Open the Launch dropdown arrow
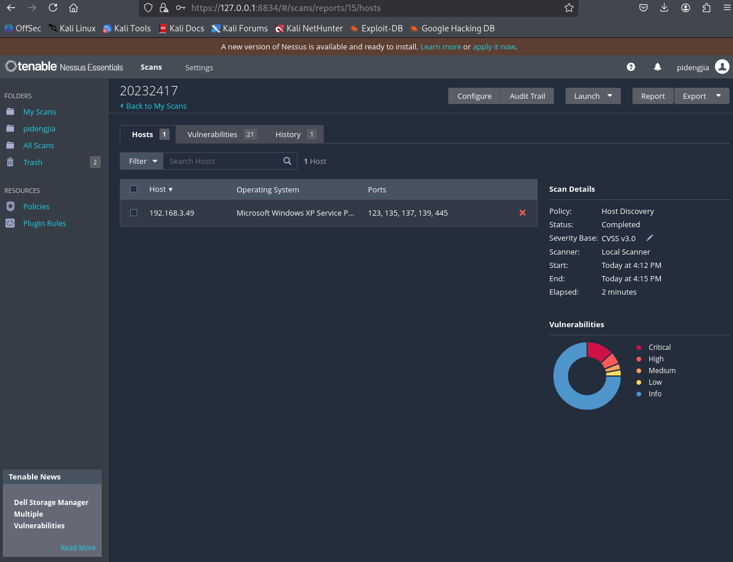Viewport: 733px width, 562px height. 610,96
